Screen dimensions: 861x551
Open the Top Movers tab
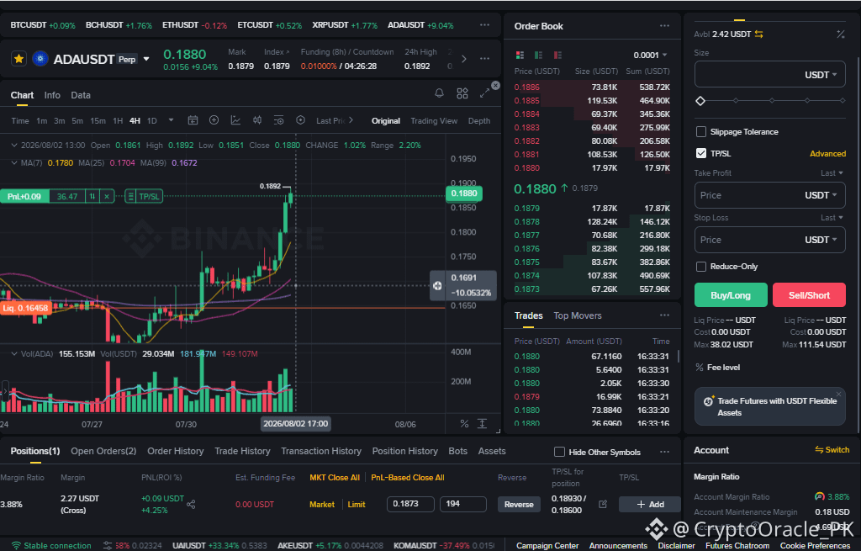coord(577,315)
